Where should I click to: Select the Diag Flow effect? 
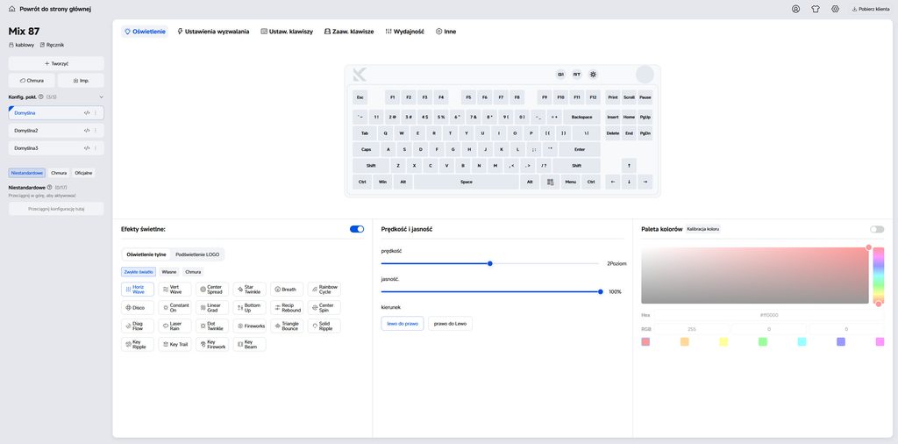click(x=138, y=326)
